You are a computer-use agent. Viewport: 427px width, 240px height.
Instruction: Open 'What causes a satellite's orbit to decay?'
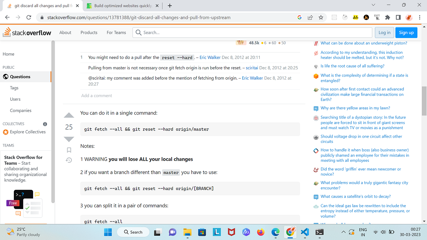[x=355, y=197]
